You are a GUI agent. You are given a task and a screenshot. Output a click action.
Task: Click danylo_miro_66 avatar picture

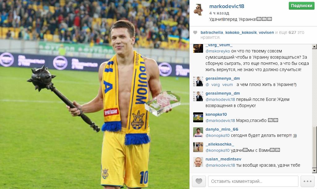(198, 132)
